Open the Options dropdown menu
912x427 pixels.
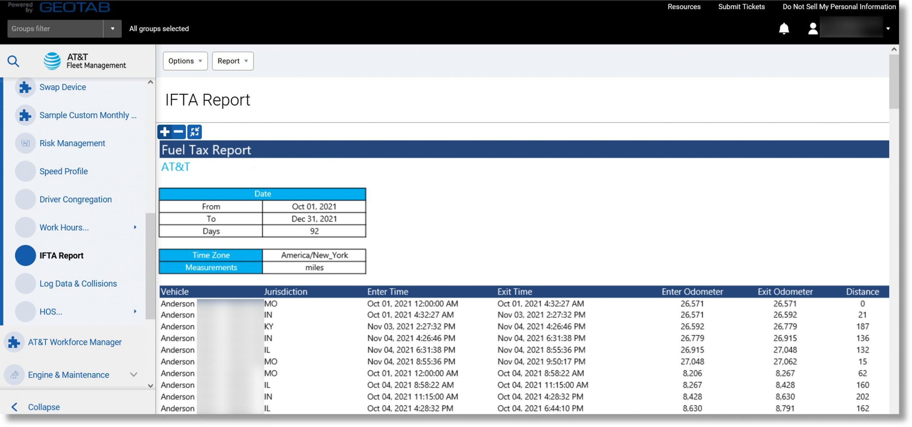click(185, 60)
